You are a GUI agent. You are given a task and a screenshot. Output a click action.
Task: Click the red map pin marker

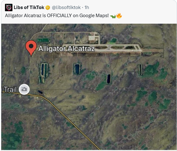pyautogui.click(x=31, y=48)
